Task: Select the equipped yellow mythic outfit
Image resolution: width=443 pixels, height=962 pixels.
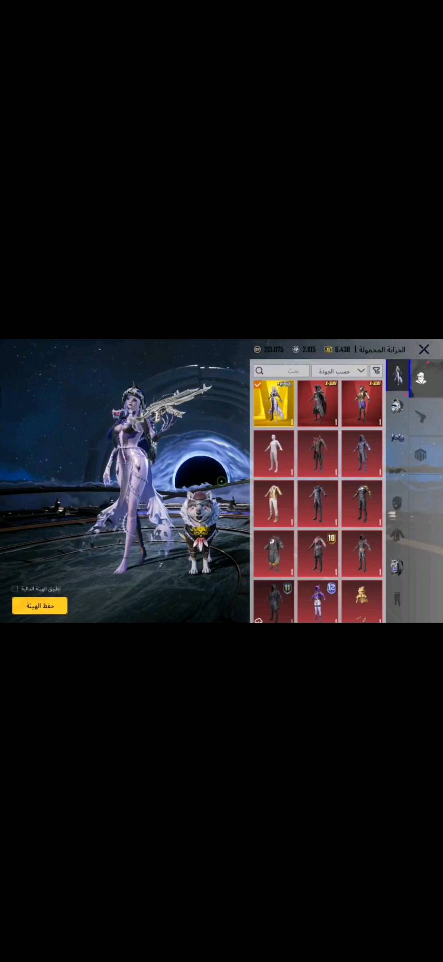Action: point(274,403)
